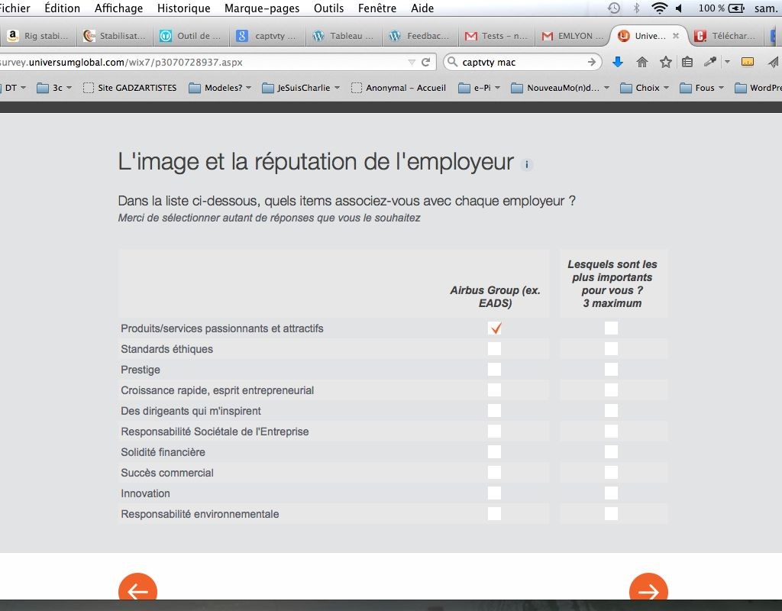Click the search go arrow in search box
Screen dimensions: 782x611
[x=592, y=62]
